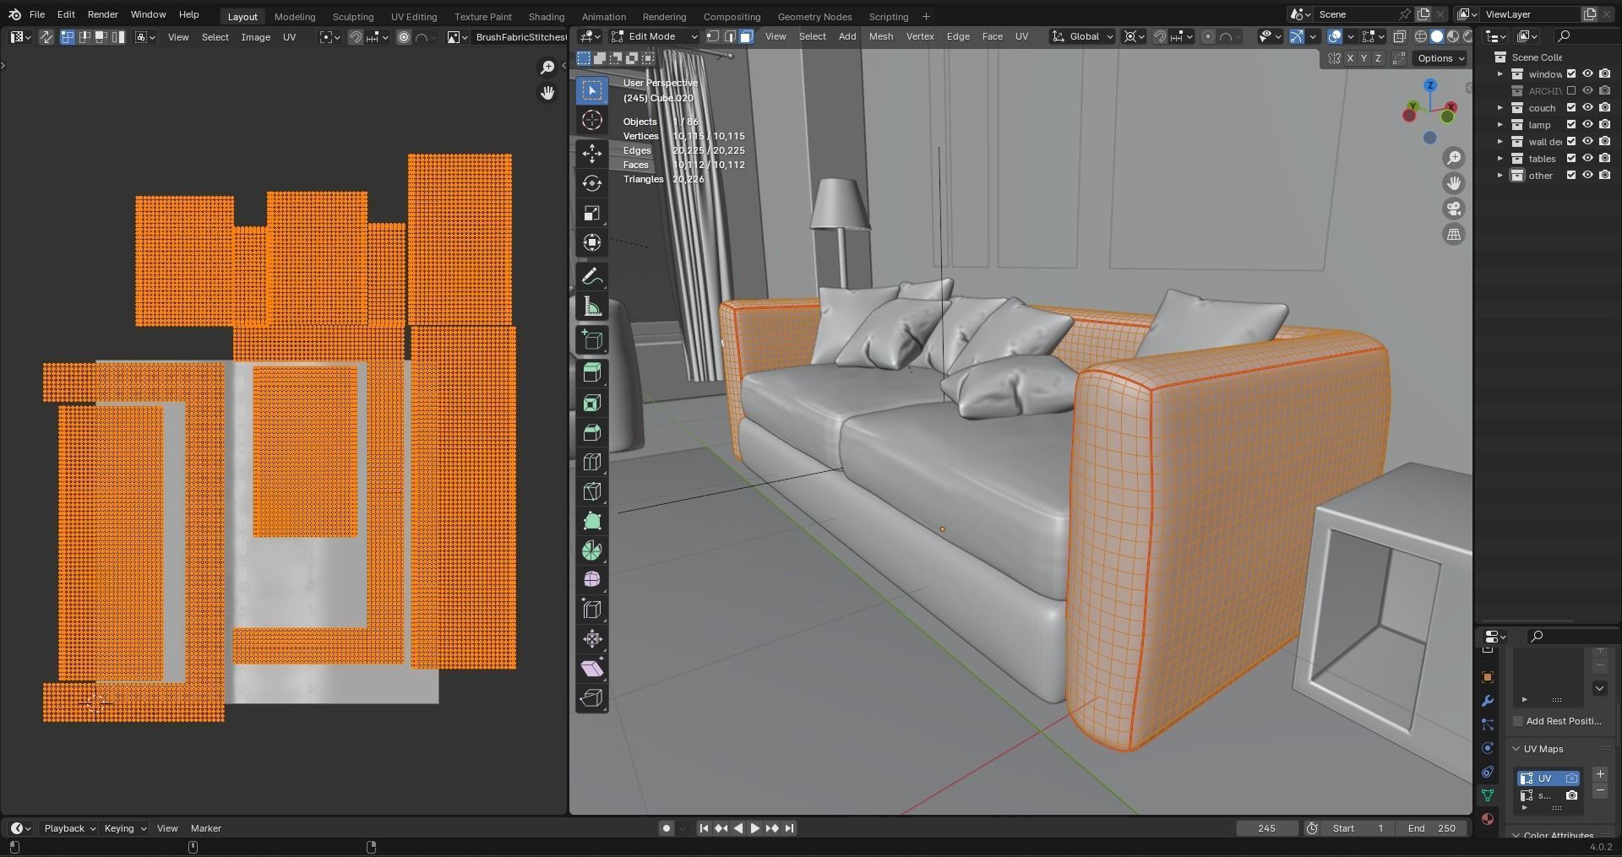Open the UV editor Image menu
Image resolution: width=1622 pixels, height=857 pixels.
[256, 37]
